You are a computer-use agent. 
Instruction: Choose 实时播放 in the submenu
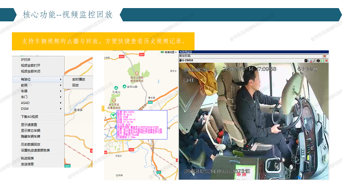tap(78, 79)
